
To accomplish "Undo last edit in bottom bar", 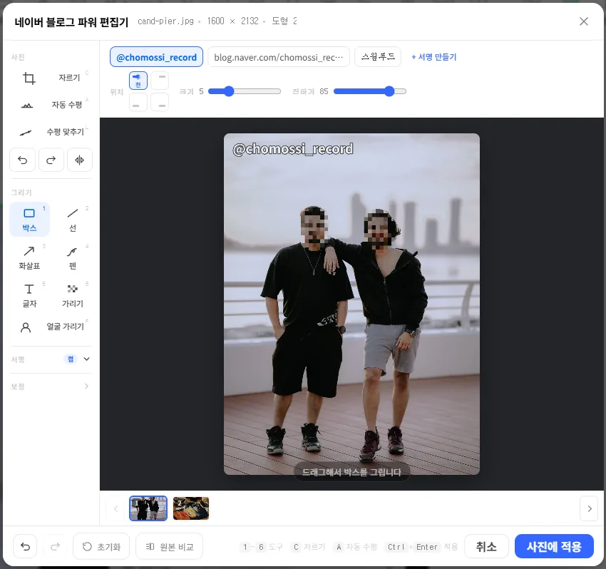I will coord(25,546).
